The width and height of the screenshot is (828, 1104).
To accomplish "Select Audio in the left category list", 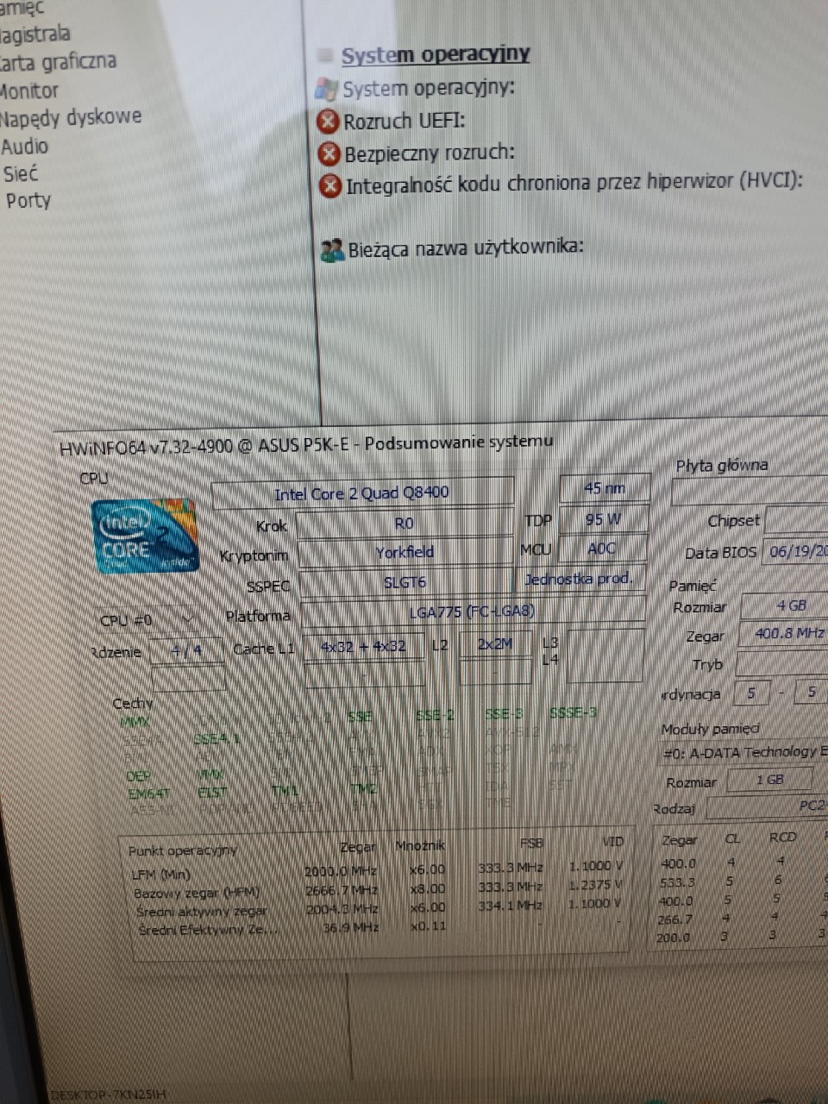I will click(24, 146).
